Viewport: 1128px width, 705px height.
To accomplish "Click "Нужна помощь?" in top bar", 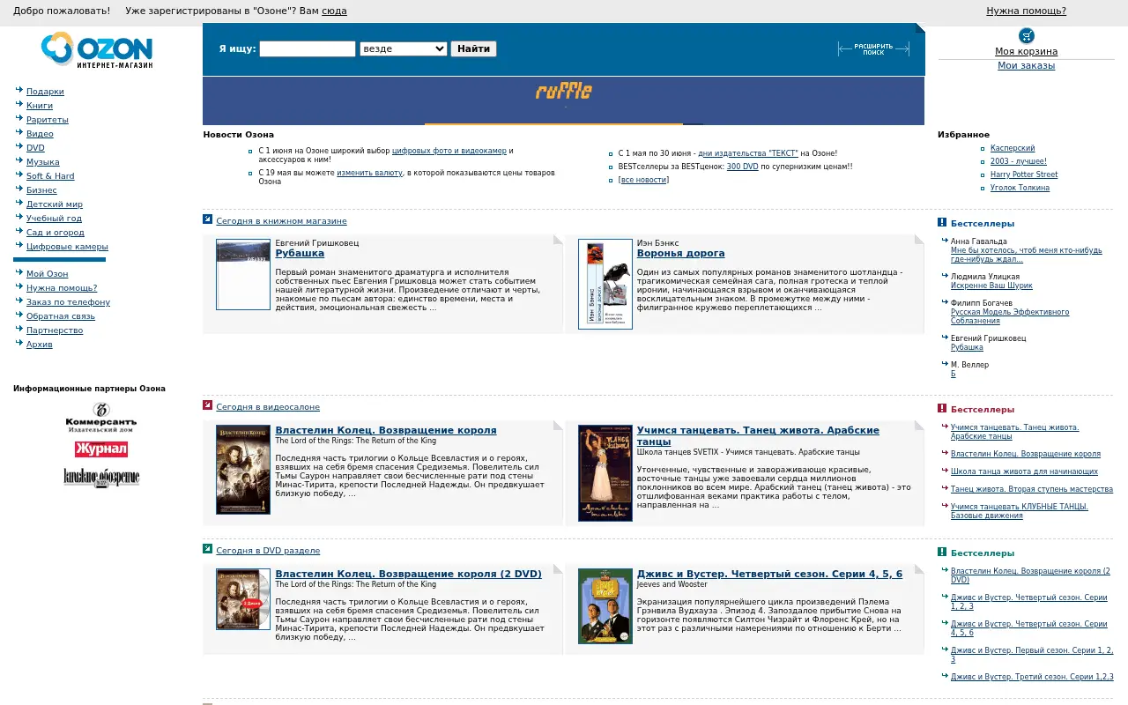I will pyautogui.click(x=1026, y=11).
